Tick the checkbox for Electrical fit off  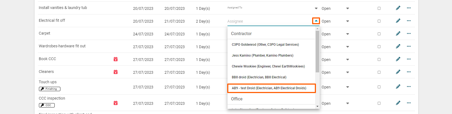click(x=379, y=21)
